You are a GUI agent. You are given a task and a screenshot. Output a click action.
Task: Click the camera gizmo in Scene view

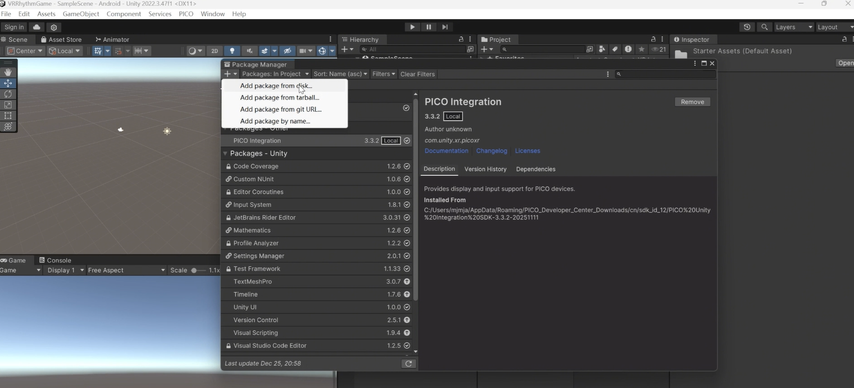(120, 130)
